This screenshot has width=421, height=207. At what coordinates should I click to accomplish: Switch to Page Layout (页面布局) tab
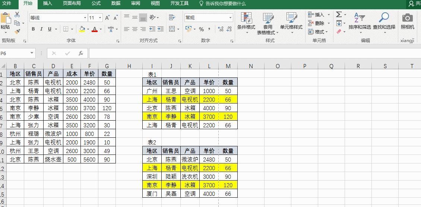pos(72,3)
